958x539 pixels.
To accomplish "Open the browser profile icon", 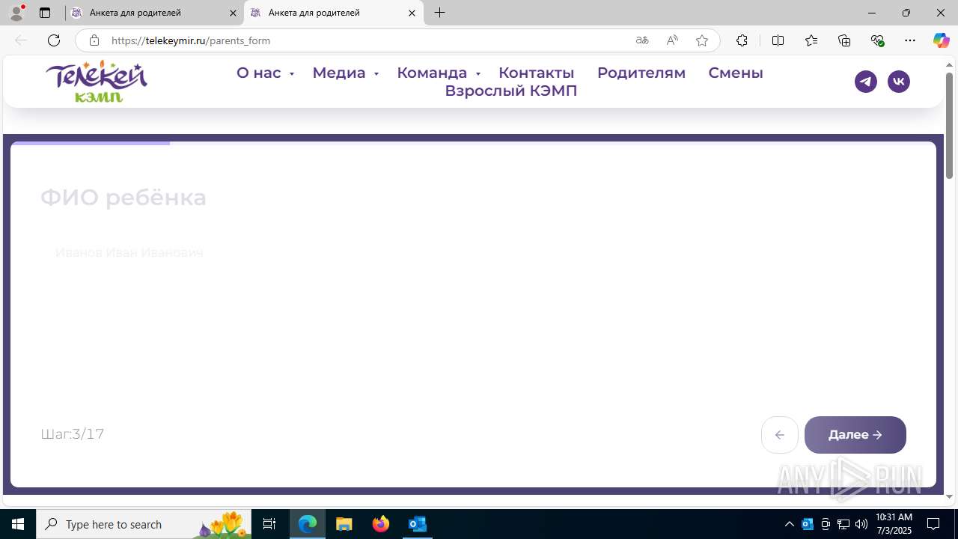I will pos(16,13).
